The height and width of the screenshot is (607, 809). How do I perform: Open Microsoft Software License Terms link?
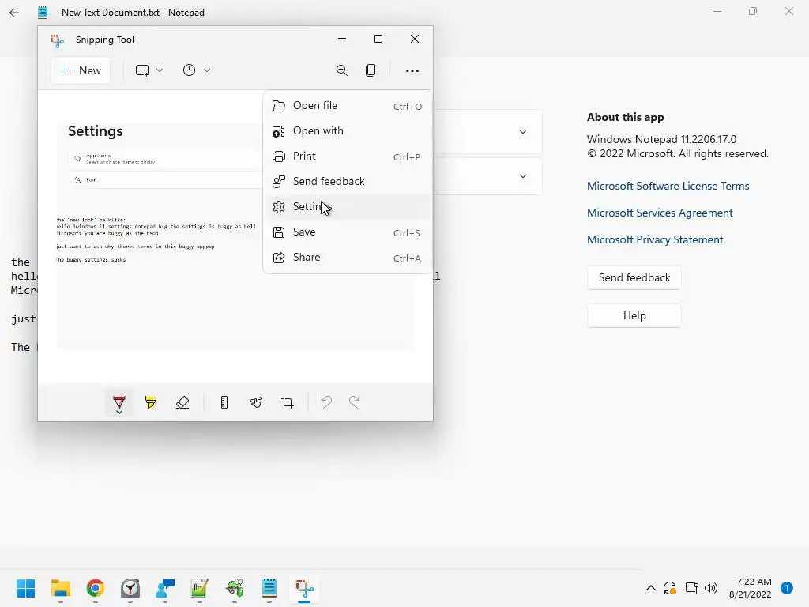click(x=668, y=187)
